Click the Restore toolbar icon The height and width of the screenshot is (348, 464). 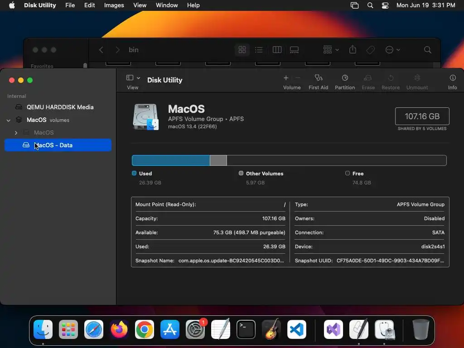click(391, 78)
